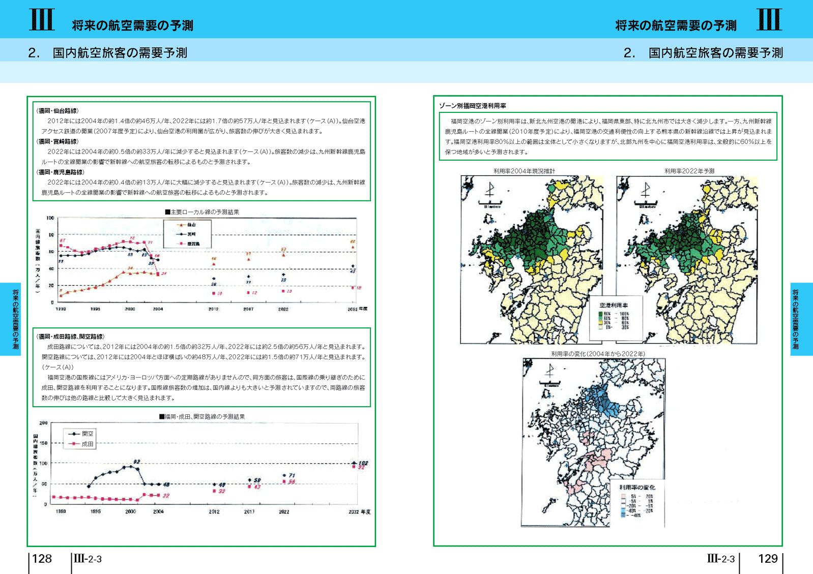Open the 2022 forecast usage rate map
The width and height of the screenshot is (813, 574).
(686, 260)
